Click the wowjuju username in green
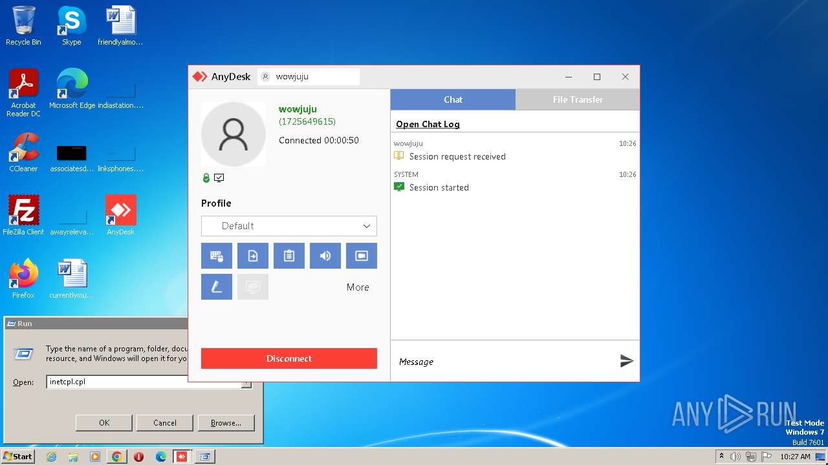 click(298, 109)
